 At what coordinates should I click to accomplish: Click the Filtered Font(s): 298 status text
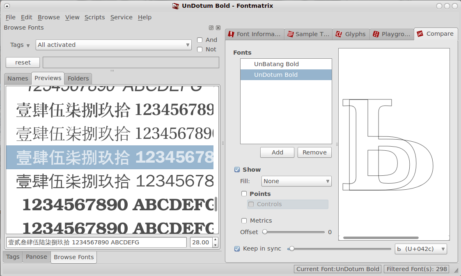pyautogui.click(x=417, y=269)
